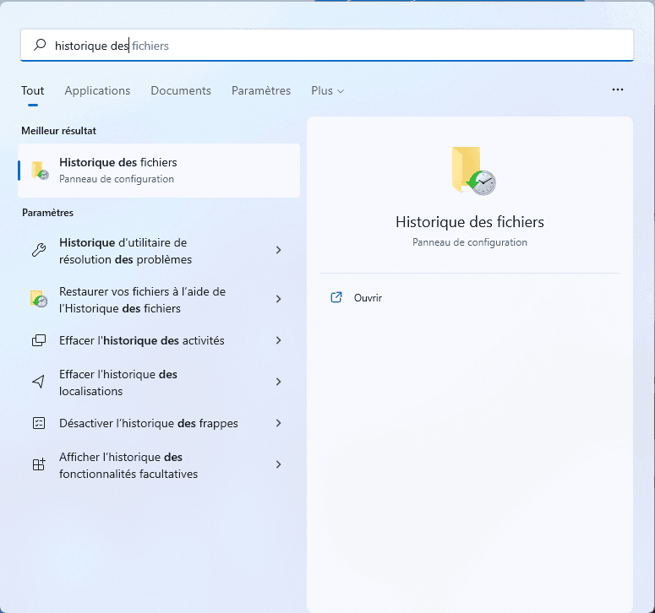Viewport: 655px width, 613px height.
Task: Click the optional features grid icon
Action: pos(38,465)
